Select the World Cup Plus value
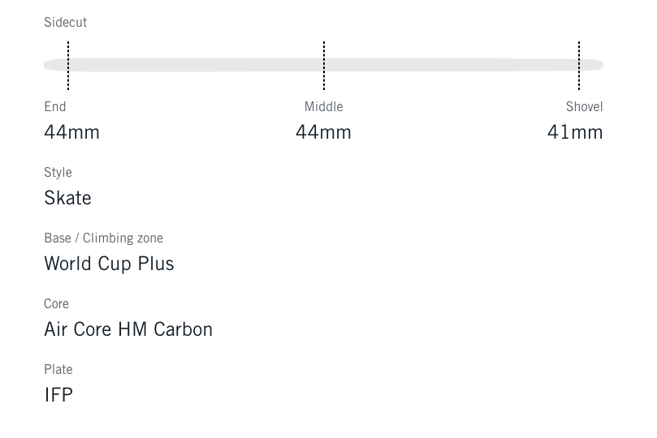Image resolution: width=657 pixels, height=438 pixels. pyautogui.click(x=109, y=264)
